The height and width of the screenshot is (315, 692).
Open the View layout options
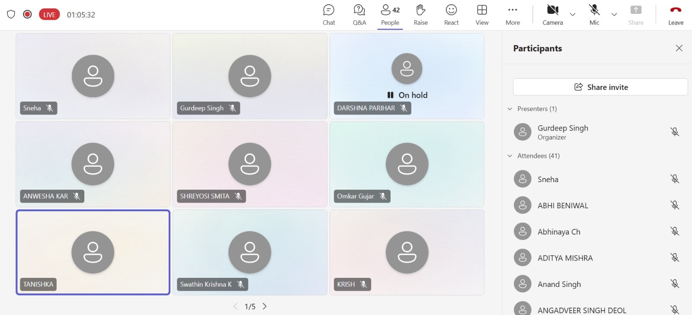[482, 15]
